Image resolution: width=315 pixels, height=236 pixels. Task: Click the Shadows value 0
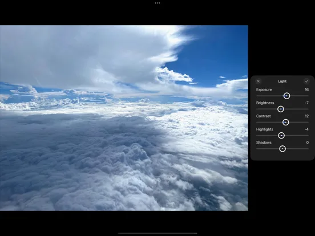308,143
